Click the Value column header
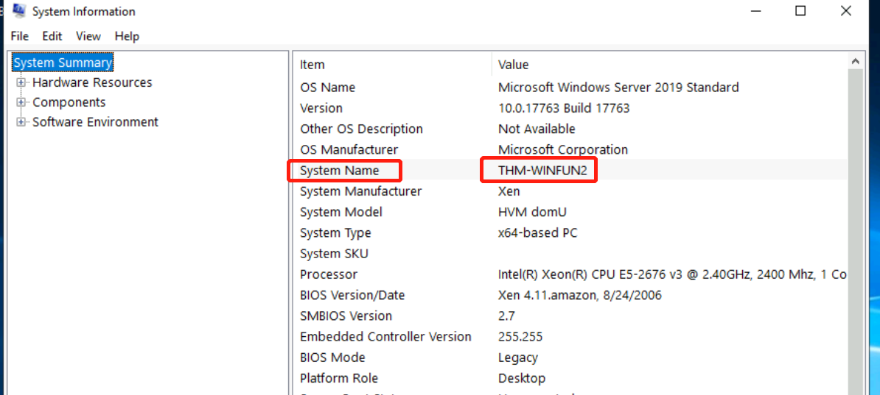This screenshot has height=395, width=880. click(513, 65)
